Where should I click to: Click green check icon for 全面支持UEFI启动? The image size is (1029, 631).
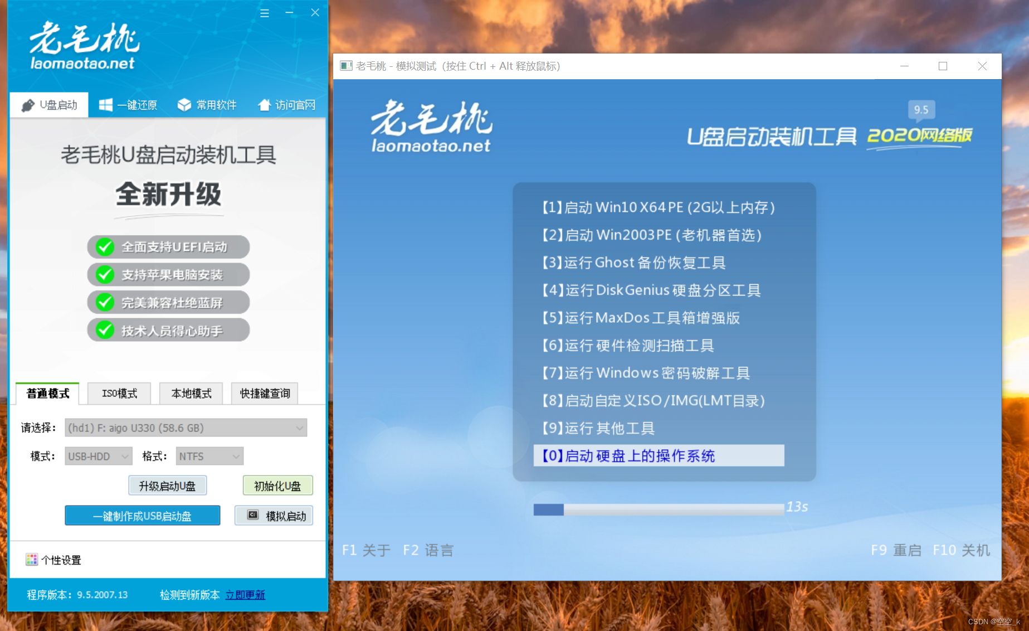(105, 247)
